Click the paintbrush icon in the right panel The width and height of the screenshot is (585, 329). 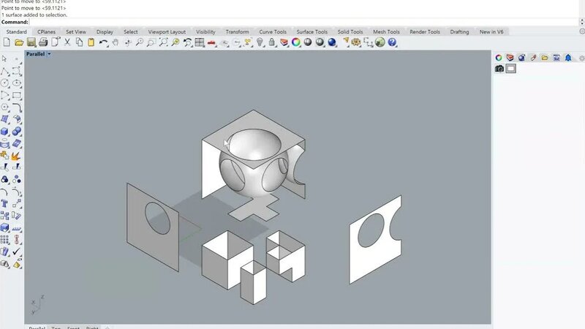pos(533,58)
